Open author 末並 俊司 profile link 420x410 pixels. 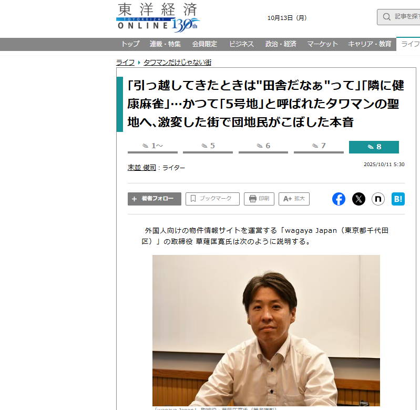[x=142, y=168]
